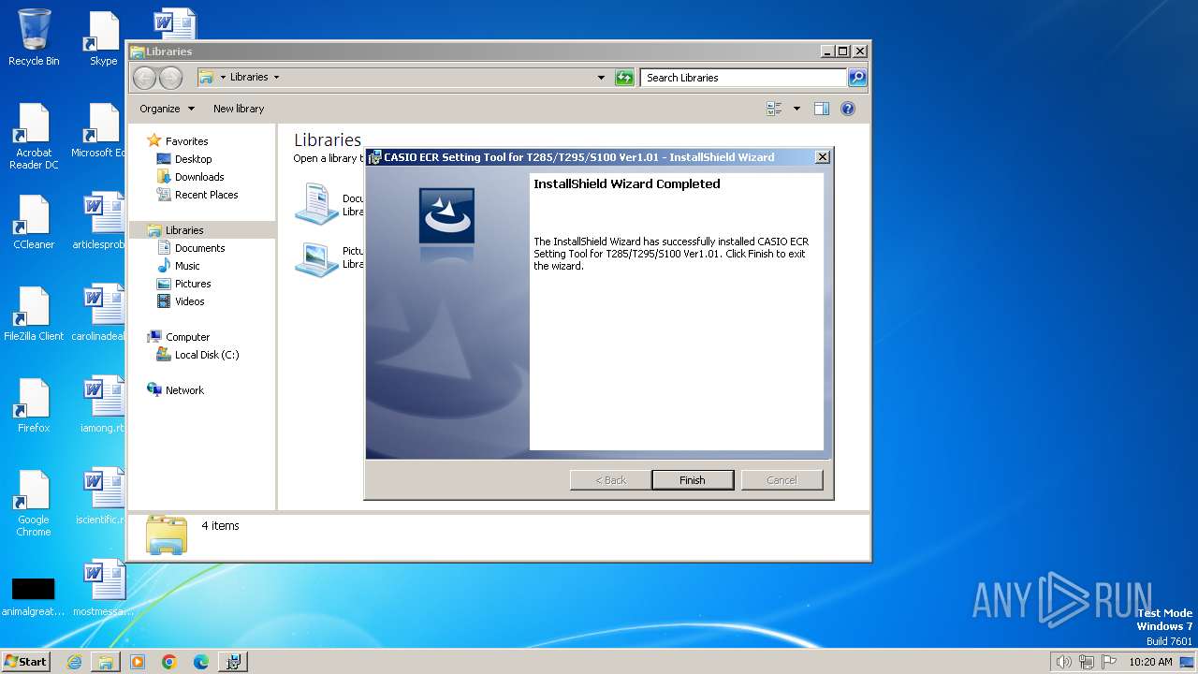The width and height of the screenshot is (1198, 674).
Task: Click the taskbar clock showing 10:20 AM
Action: tap(1150, 662)
